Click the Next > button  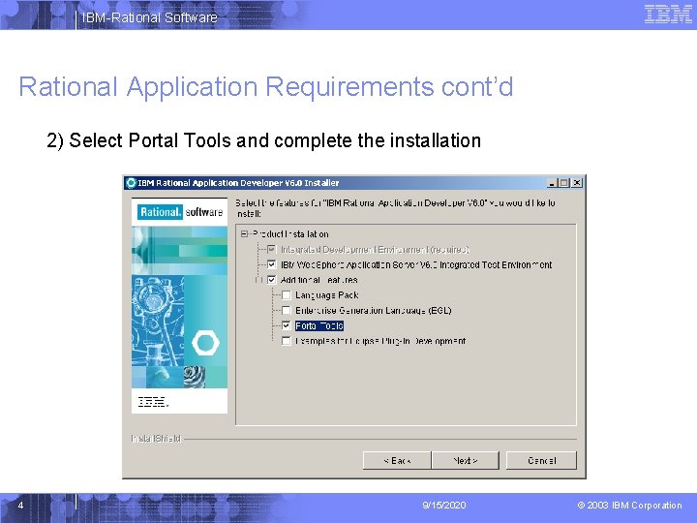pyautogui.click(x=466, y=460)
